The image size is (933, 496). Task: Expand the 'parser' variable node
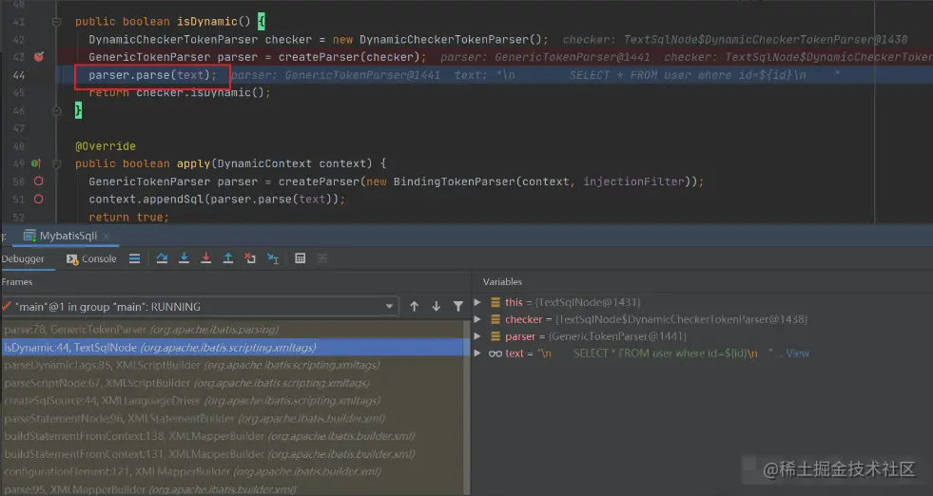pyautogui.click(x=477, y=336)
